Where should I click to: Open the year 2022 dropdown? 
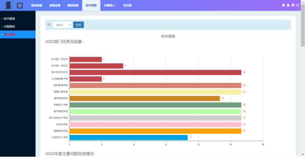point(62,25)
